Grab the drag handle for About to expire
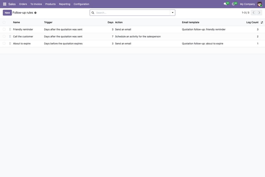 (x=10, y=43)
